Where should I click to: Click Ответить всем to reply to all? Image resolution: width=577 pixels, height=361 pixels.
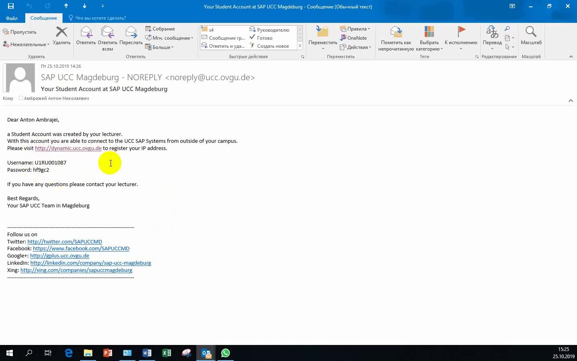coord(107,39)
